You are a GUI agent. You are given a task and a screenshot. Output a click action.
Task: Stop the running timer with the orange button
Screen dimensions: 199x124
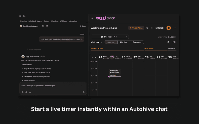(168, 28)
